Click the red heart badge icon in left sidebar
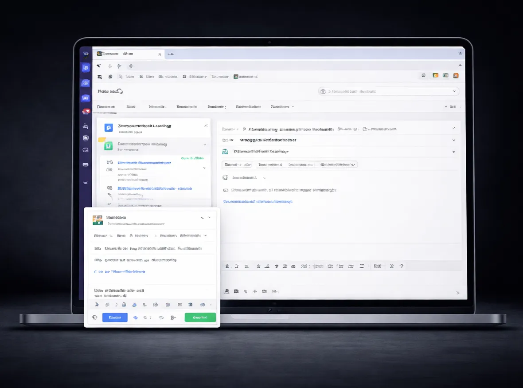 point(86,111)
